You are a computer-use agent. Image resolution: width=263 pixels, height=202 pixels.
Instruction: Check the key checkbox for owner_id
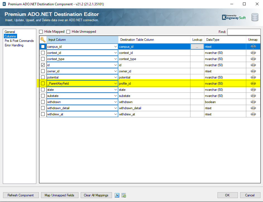[43, 71]
